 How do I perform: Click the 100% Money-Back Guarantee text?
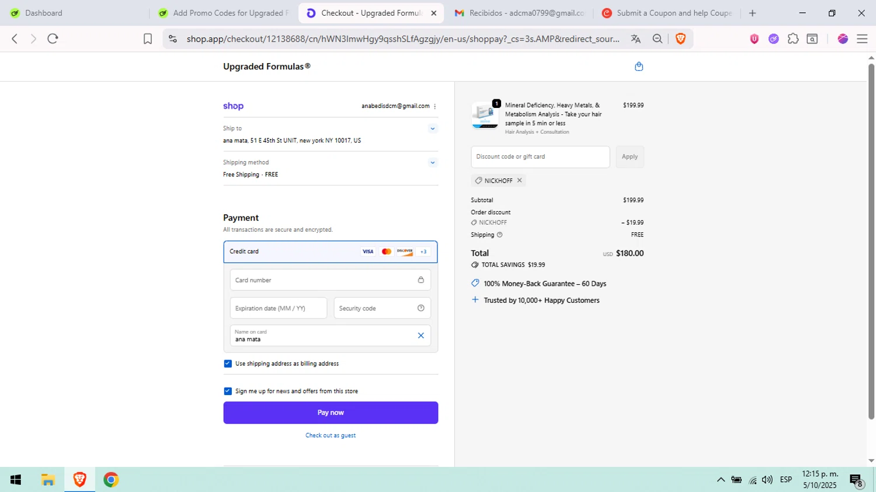(545, 284)
